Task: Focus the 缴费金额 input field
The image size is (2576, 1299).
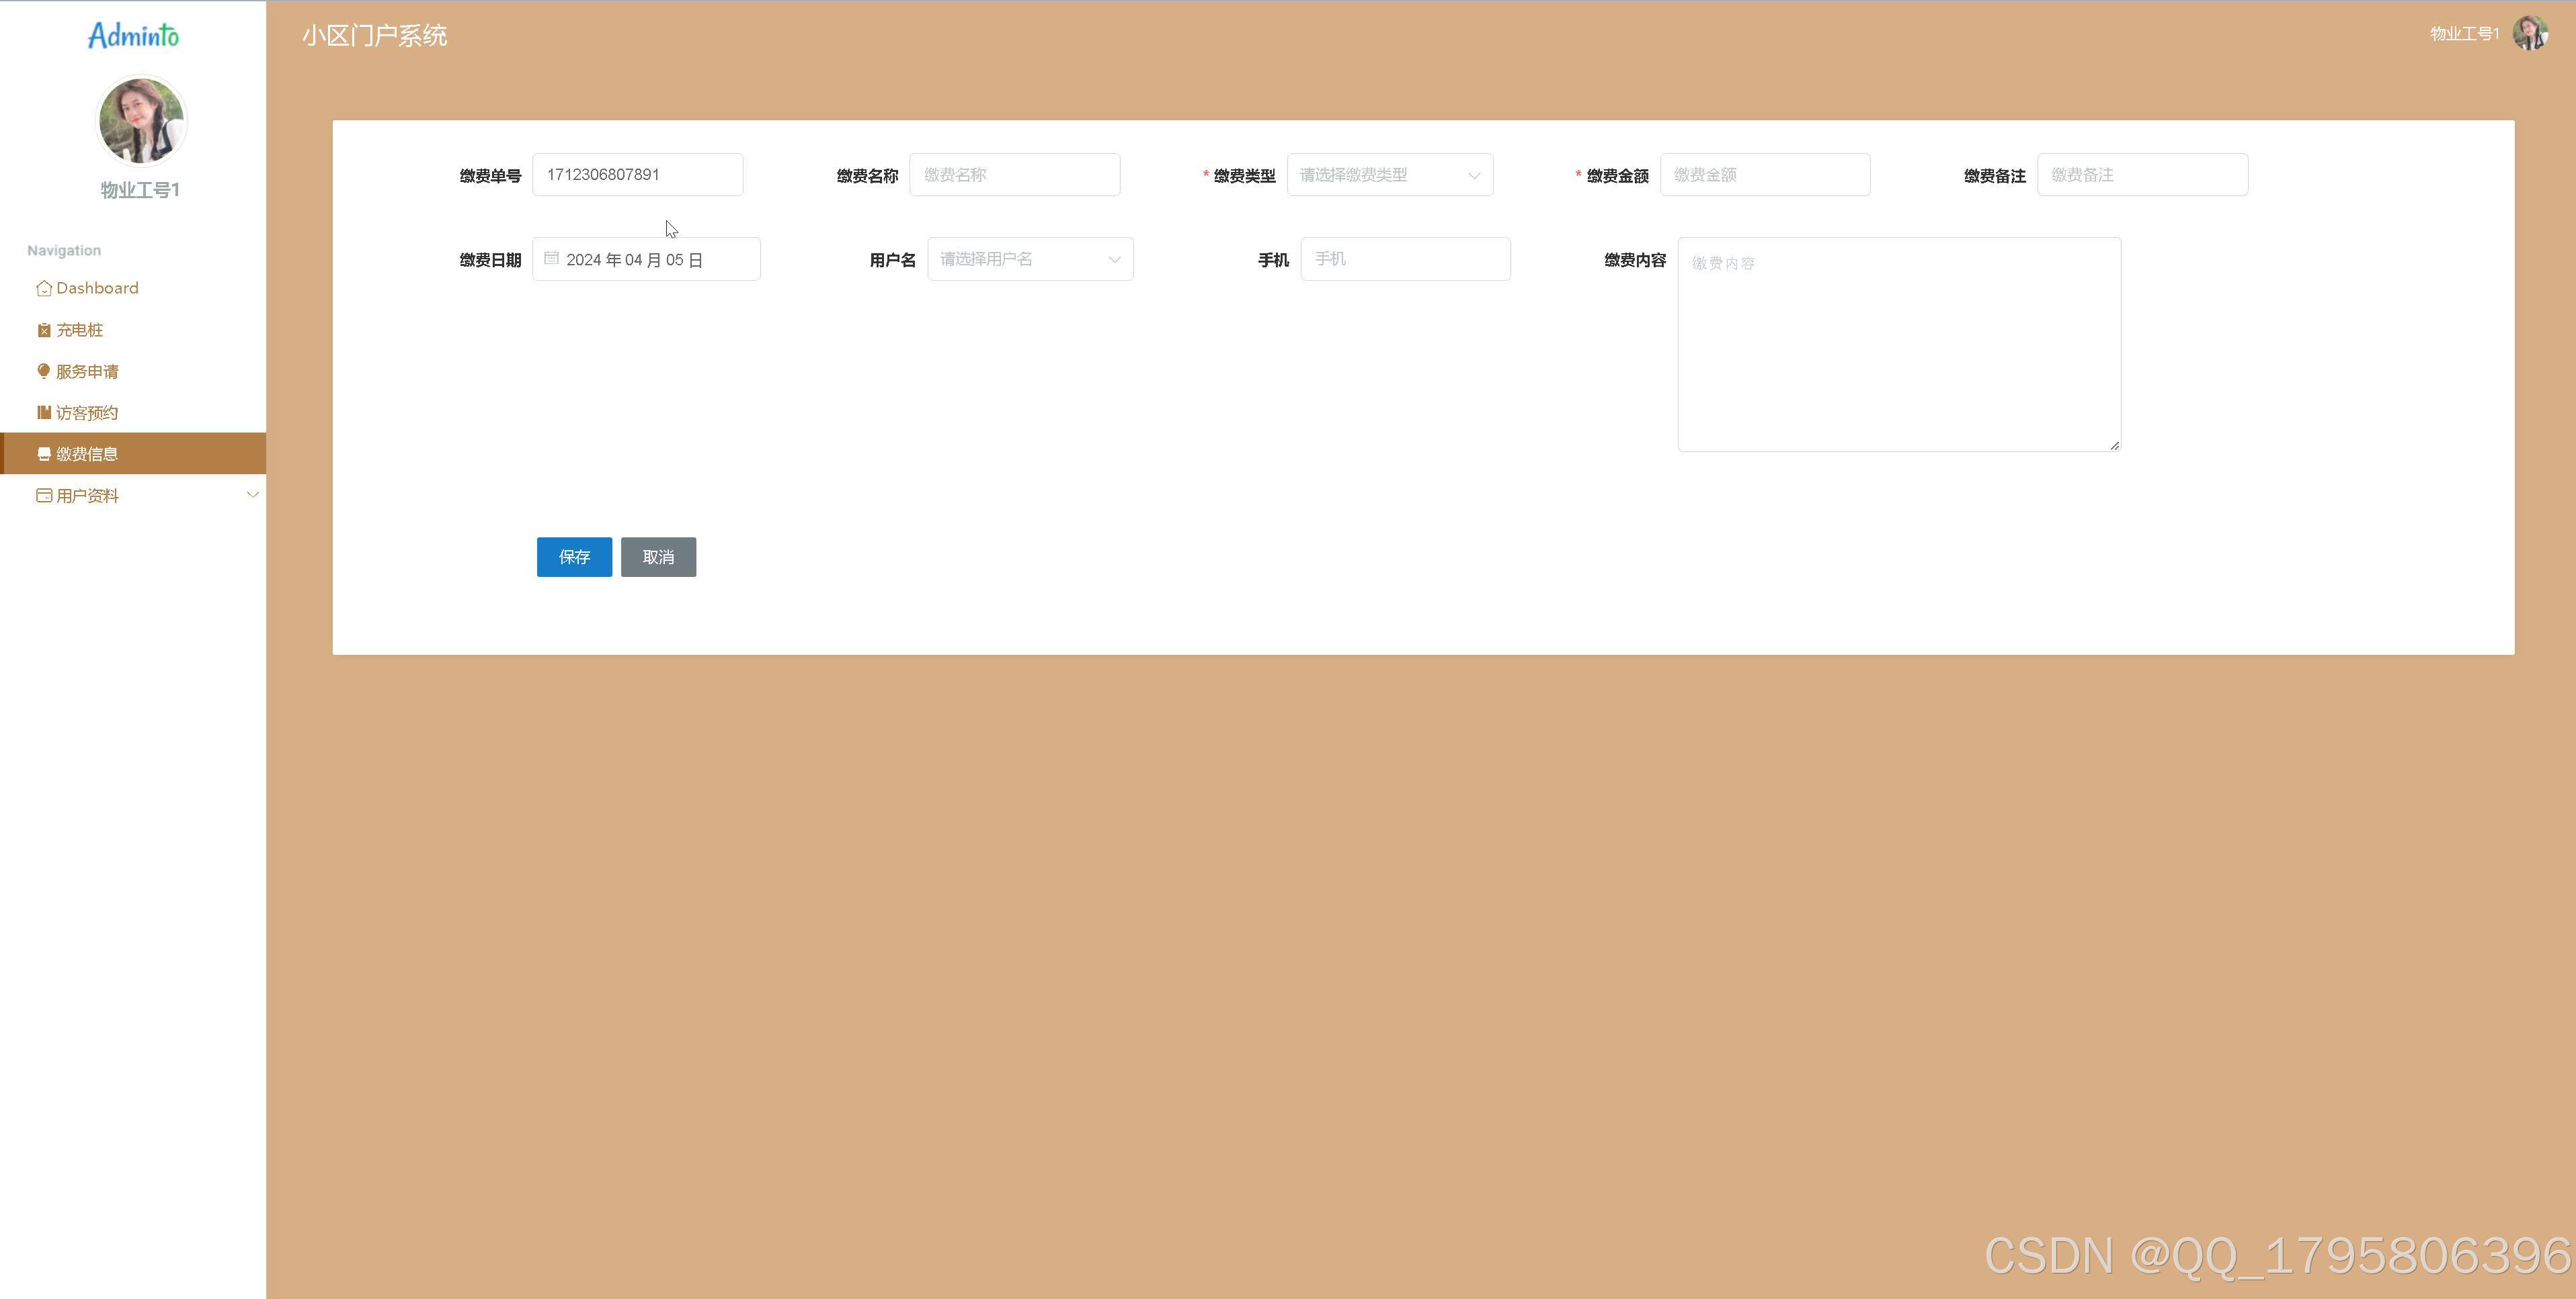Action: (x=1765, y=175)
